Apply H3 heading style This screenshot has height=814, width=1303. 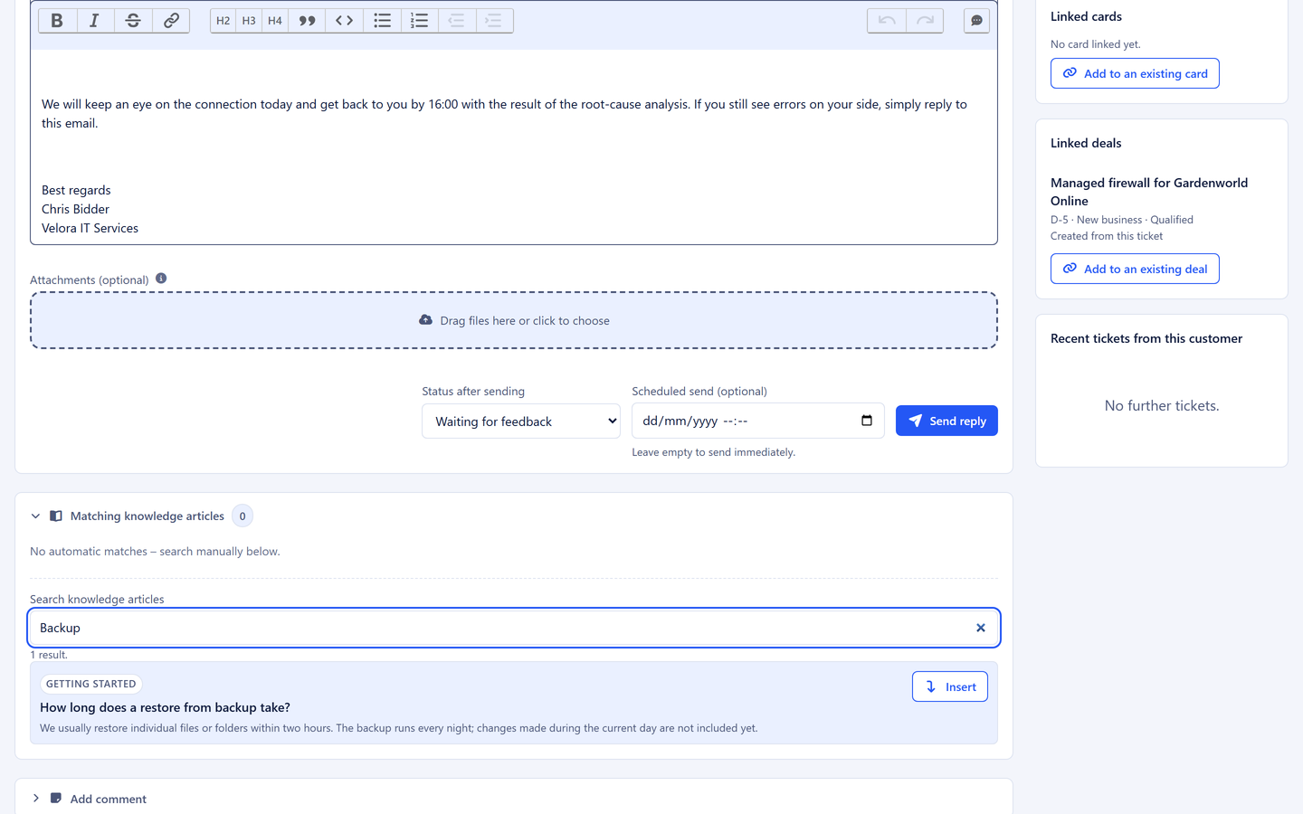click(249, 21)
